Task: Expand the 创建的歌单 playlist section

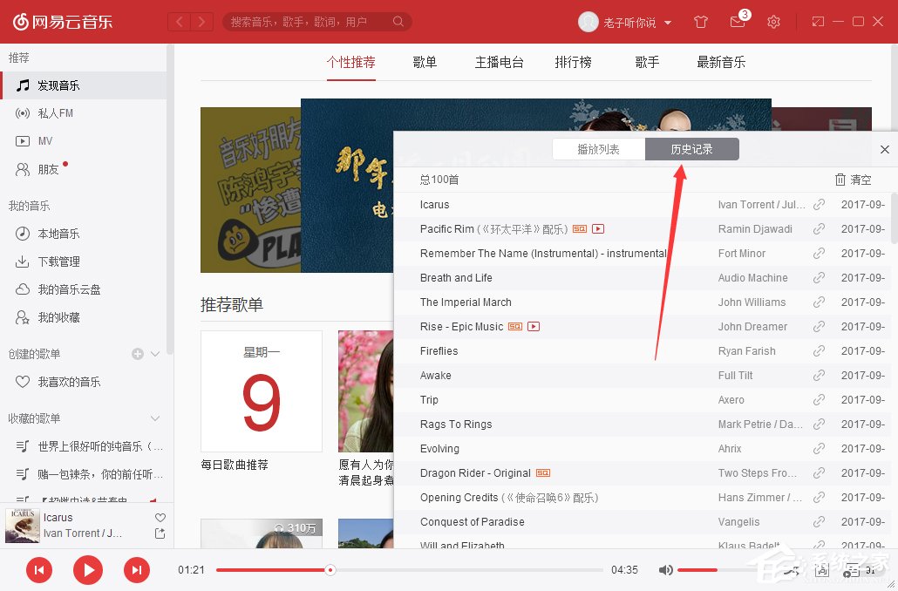Action: pos(154,354)
